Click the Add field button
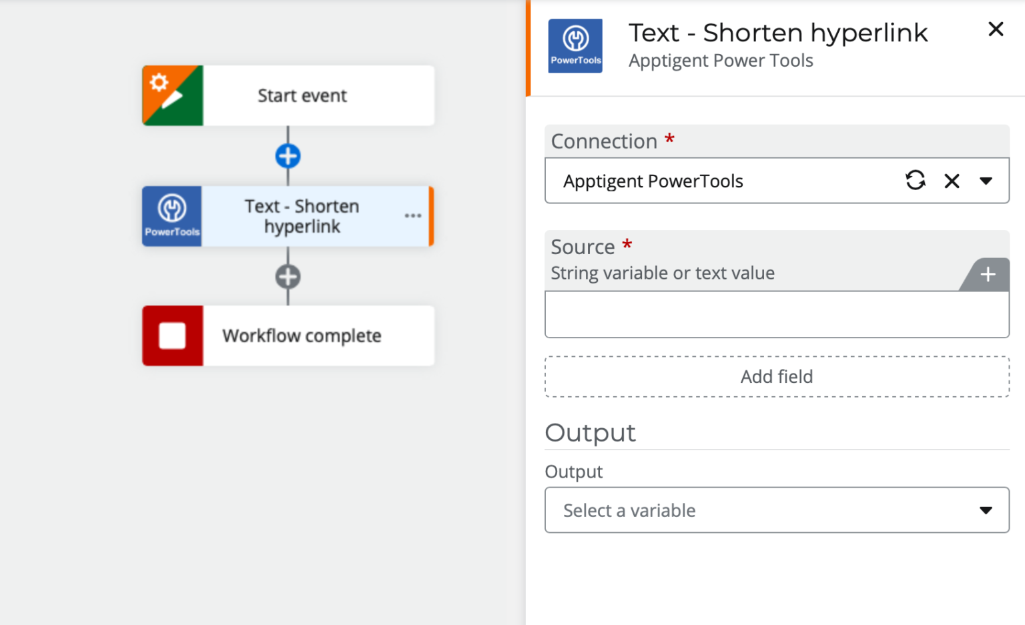 [776, 376]
